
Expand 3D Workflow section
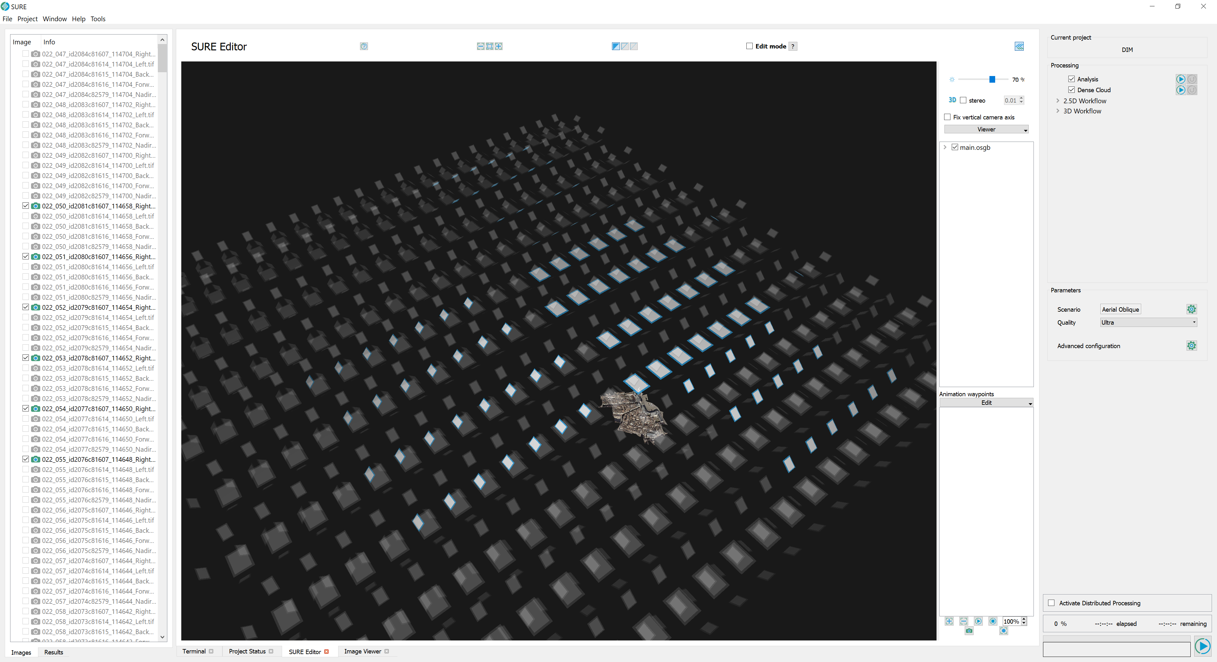pyautogui.click(x=1058, y=111)
